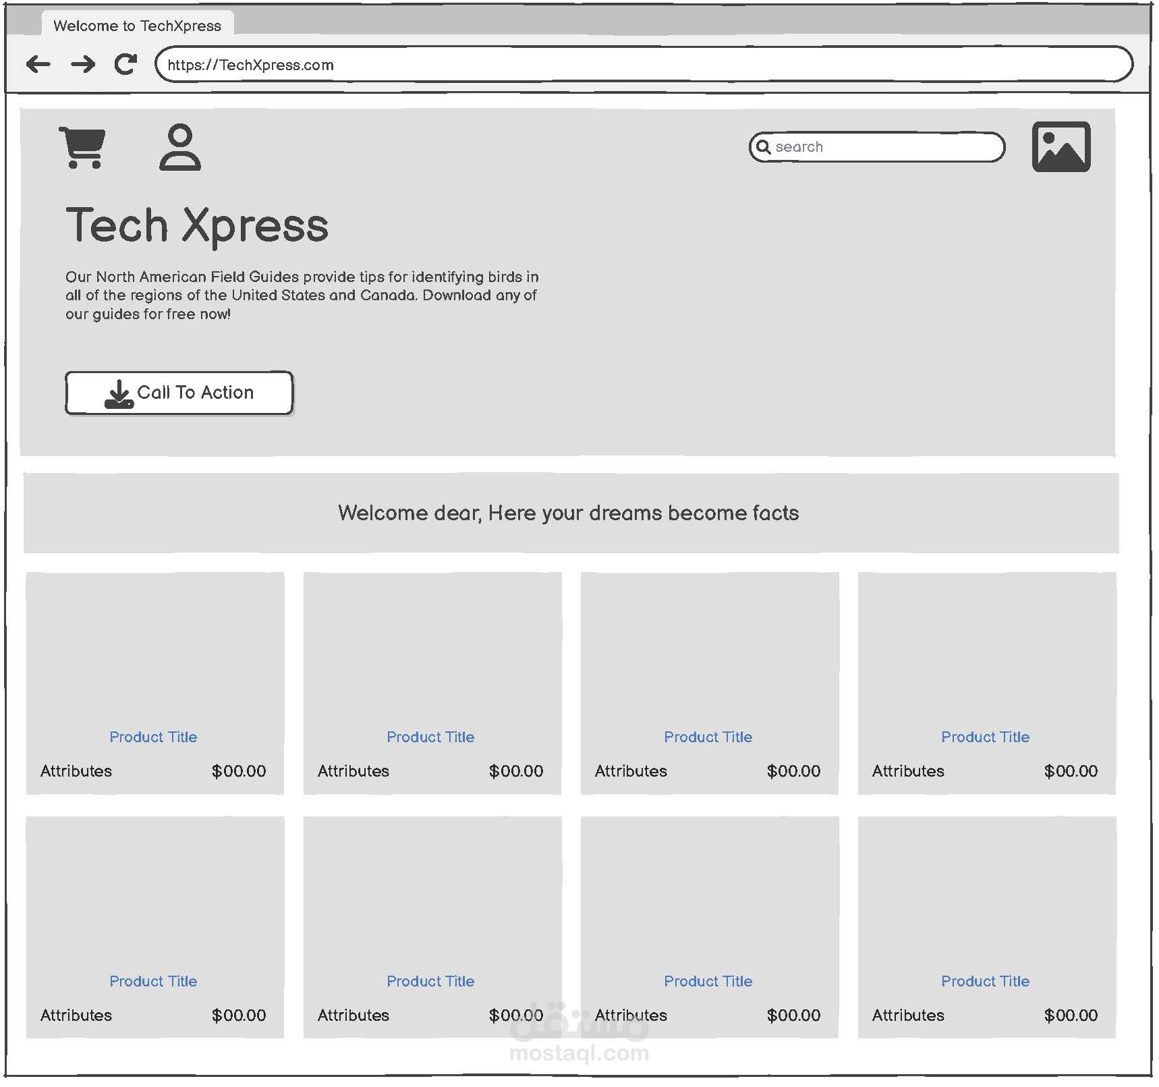Open the shopping cart
The height and width of the screenshot is (1087, 1159).
tap(82, 145)
